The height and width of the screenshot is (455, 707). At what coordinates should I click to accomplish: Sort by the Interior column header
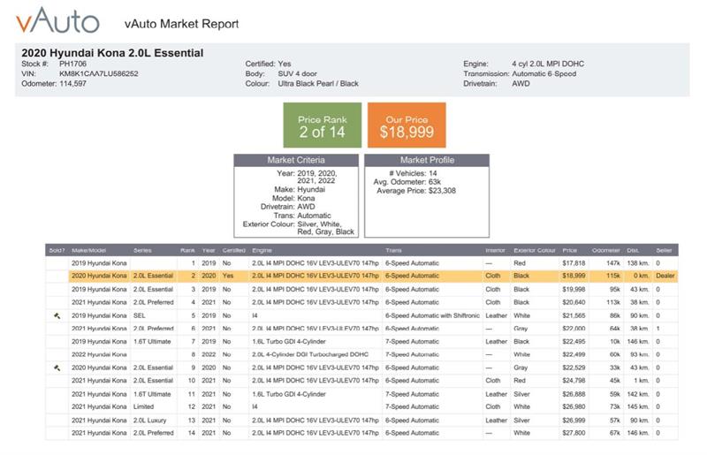[495, 250]
